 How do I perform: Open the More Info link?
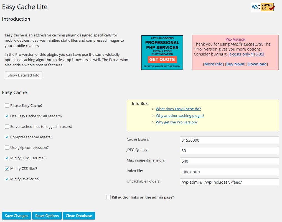click(214, 64)
